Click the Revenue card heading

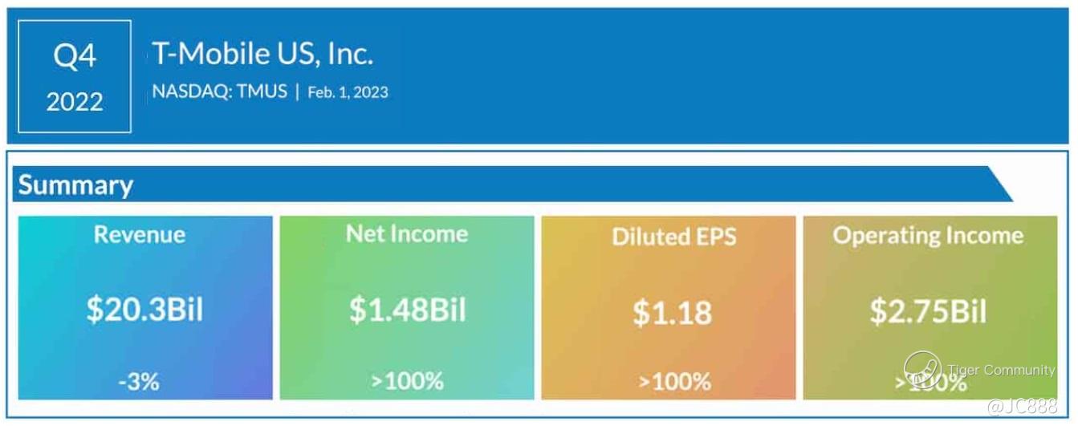(x=140, y=234)
